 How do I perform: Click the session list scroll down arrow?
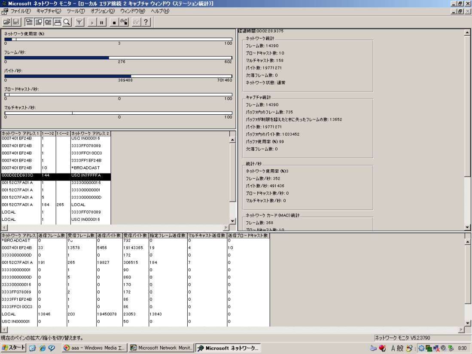coord(232,221)
